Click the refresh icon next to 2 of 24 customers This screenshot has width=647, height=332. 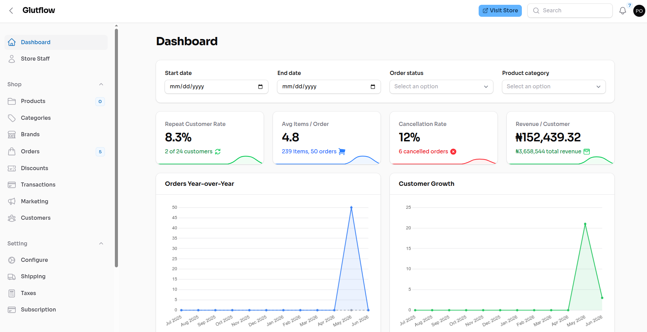(x=218, y=152)
